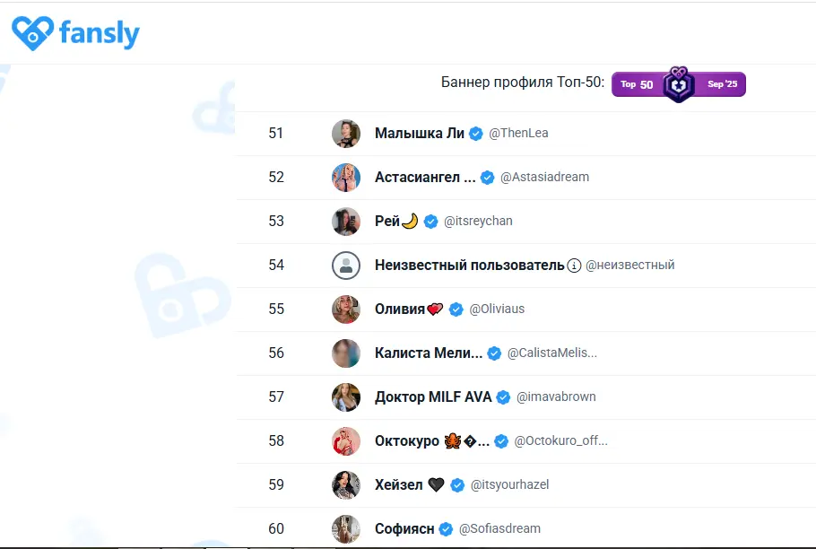Click the verified badge next to Хейзел

456,484
